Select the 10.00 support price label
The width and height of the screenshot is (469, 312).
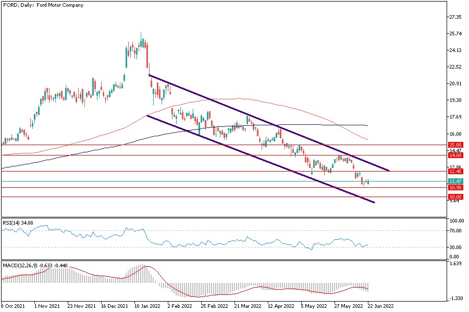click(456, 197)
